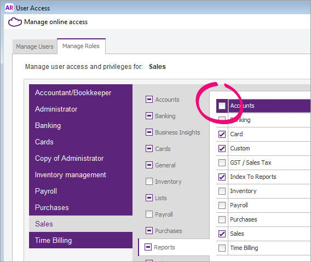Click the cloud icon beside Manage online access
The height and width of the screenshot is (262, 311).
click(x=15, y=22)
